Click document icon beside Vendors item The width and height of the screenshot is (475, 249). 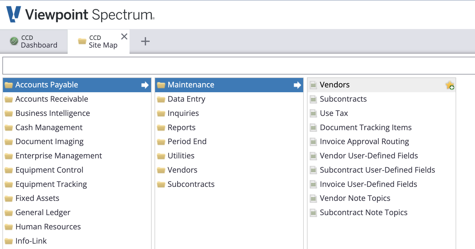click(313, 85)
